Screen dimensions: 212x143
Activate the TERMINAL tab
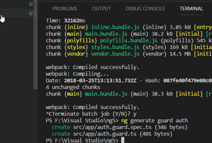point(191,9)
